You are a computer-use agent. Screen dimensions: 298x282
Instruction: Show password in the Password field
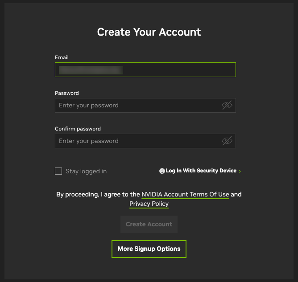click(x=227, y=105)
